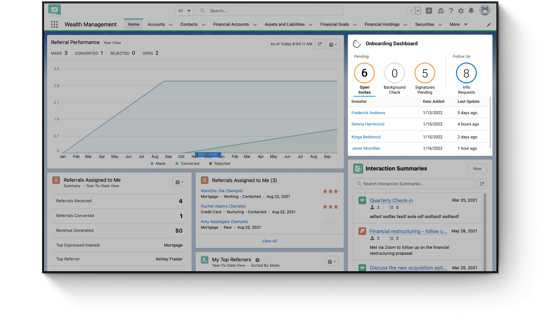
Task: Click the Onboarding Dashboard spinner icon
Action: coord(356,44)
